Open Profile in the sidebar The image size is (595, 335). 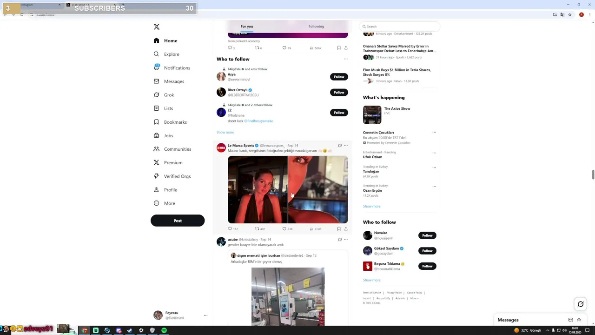(165, 190)
